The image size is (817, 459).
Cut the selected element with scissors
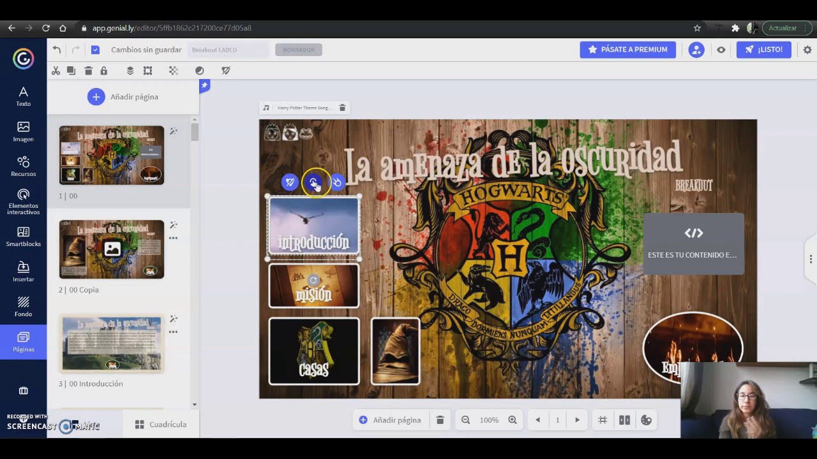56,71
